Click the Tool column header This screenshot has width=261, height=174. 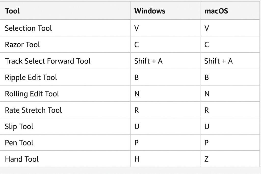coord(12,11)
